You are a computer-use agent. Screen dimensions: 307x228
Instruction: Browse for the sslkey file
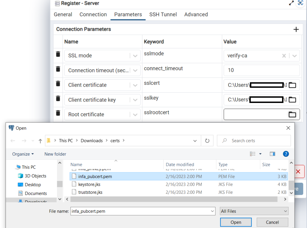[x=293, y=100]
